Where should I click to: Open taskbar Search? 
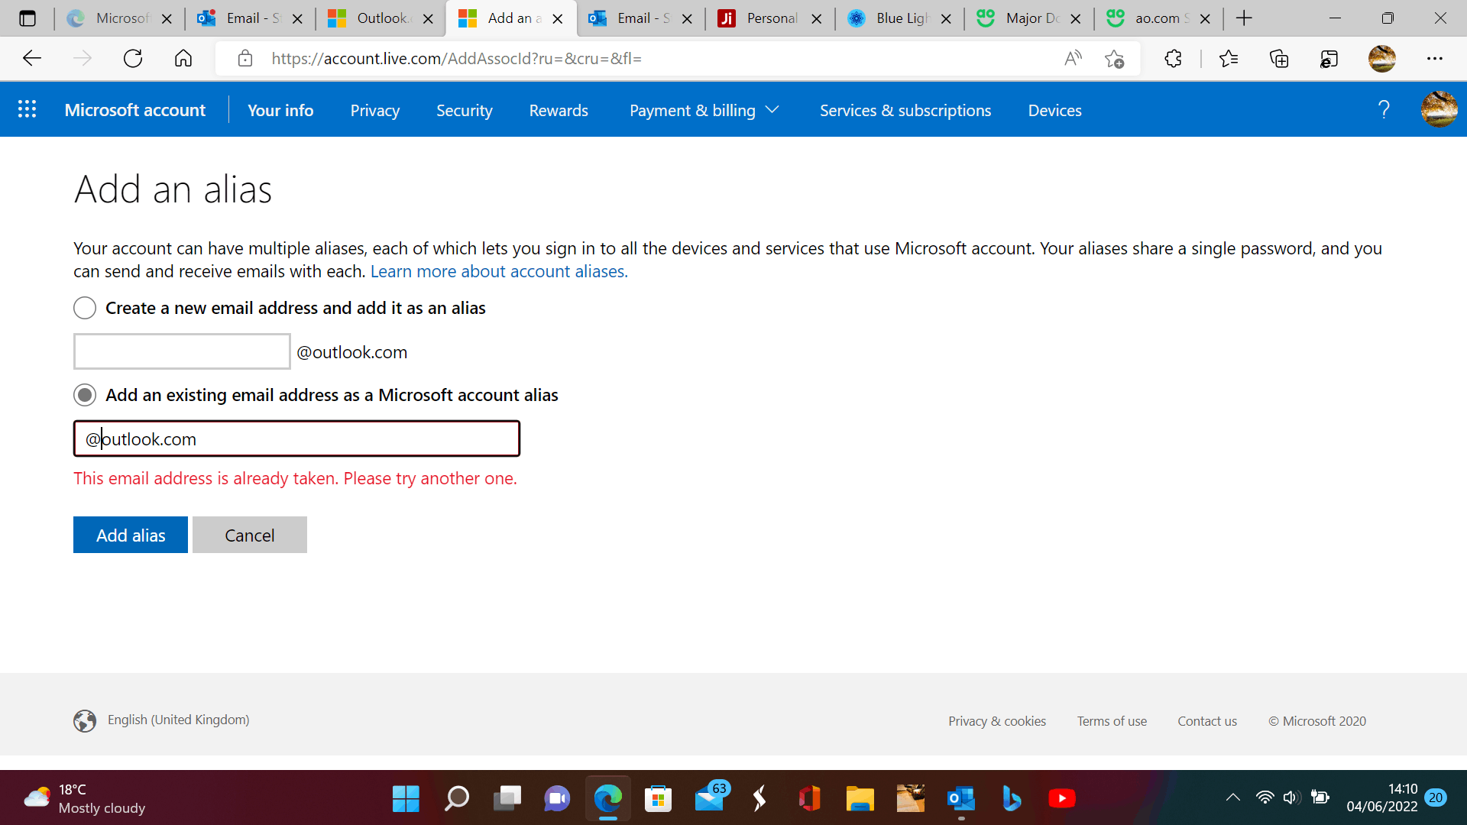tap(456, 799)
